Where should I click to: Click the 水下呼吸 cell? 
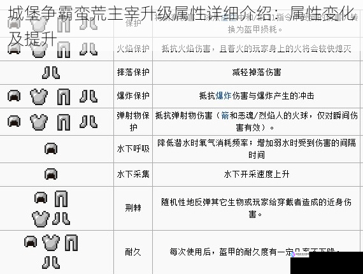coord(133,149)
